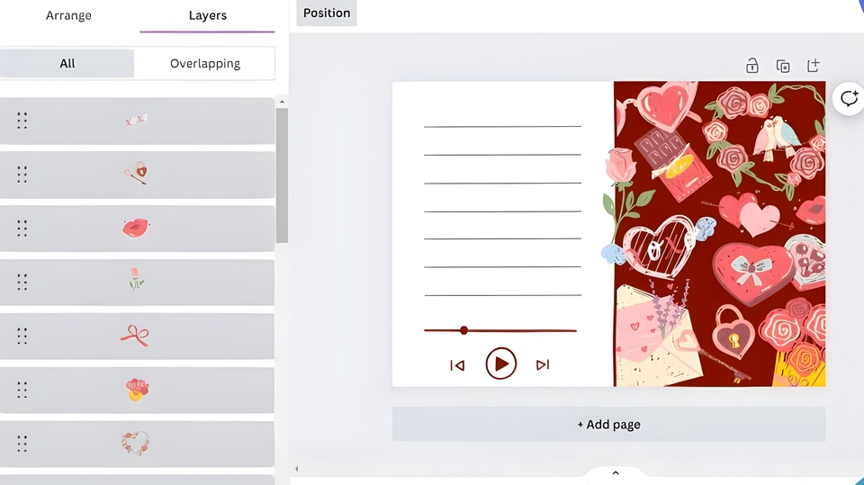The image size is (864, 485).
Task: Expand the bottom pages panel chevron
Action: coord(616,473)
